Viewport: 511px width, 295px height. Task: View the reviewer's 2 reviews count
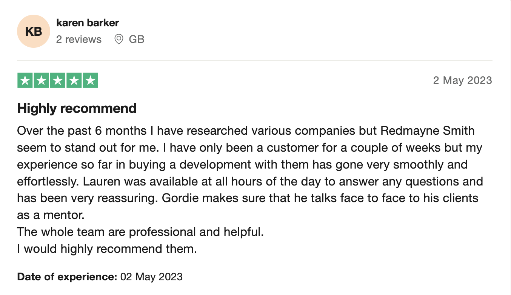pos(79,40)
